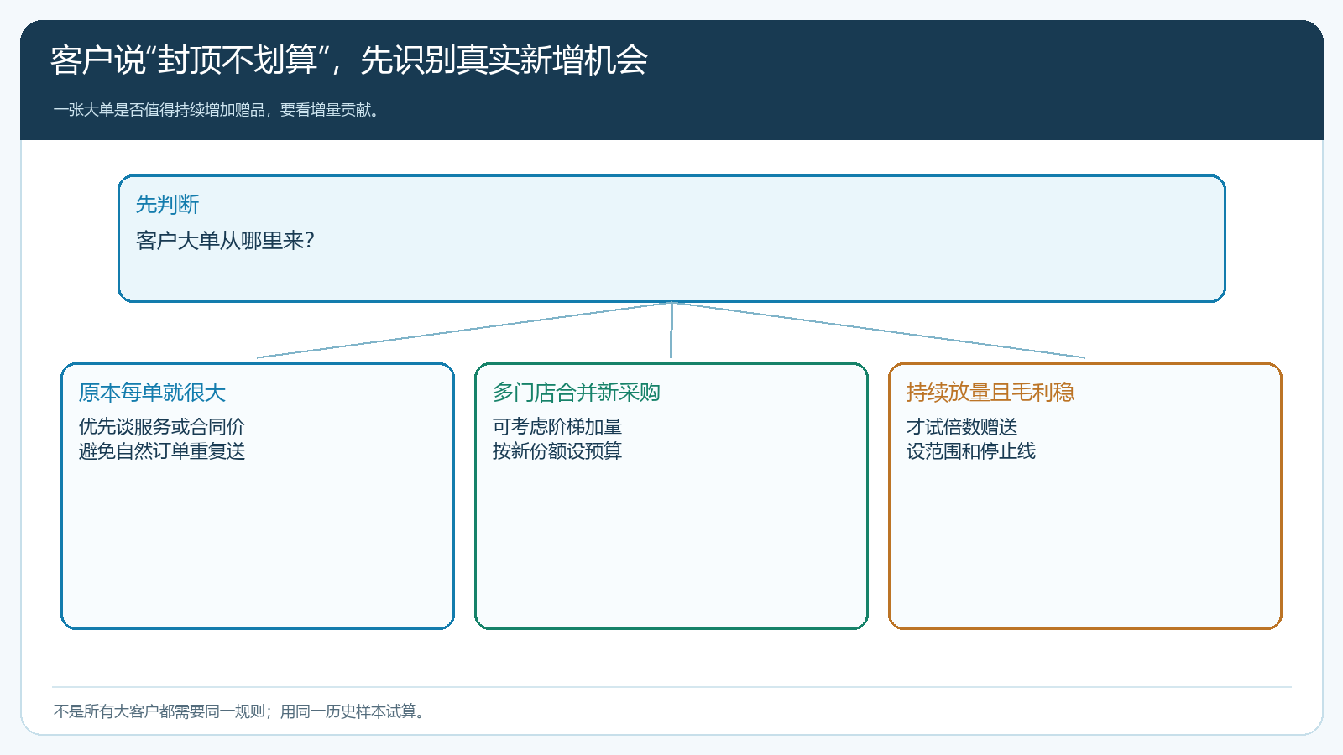This screenshot has width=1343, height=755.
Task: Click heading 持续放量且毛利稳
Action: coord(990,393)
